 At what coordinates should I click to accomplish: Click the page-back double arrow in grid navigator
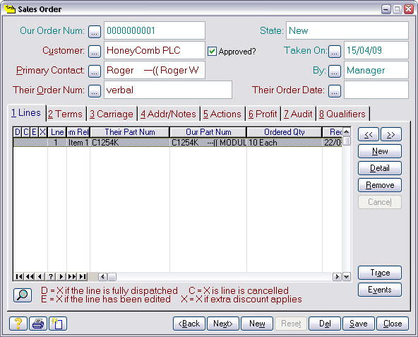pos(30,277)
